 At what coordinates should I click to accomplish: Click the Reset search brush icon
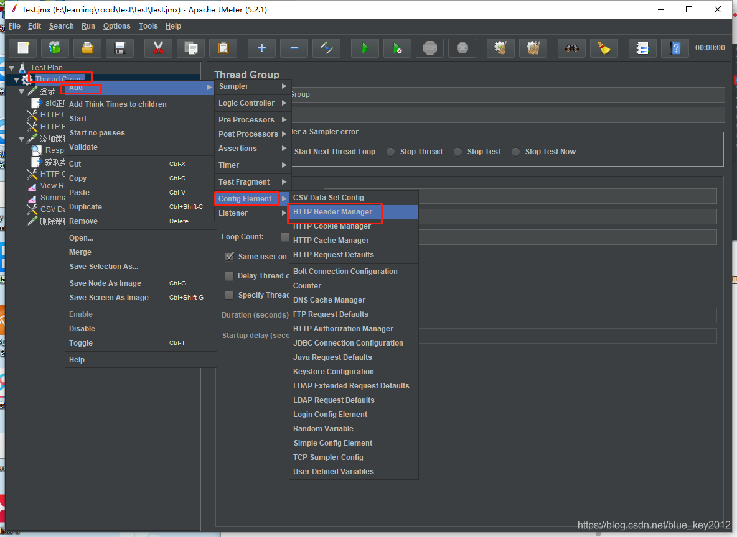[x=604, y=48]
